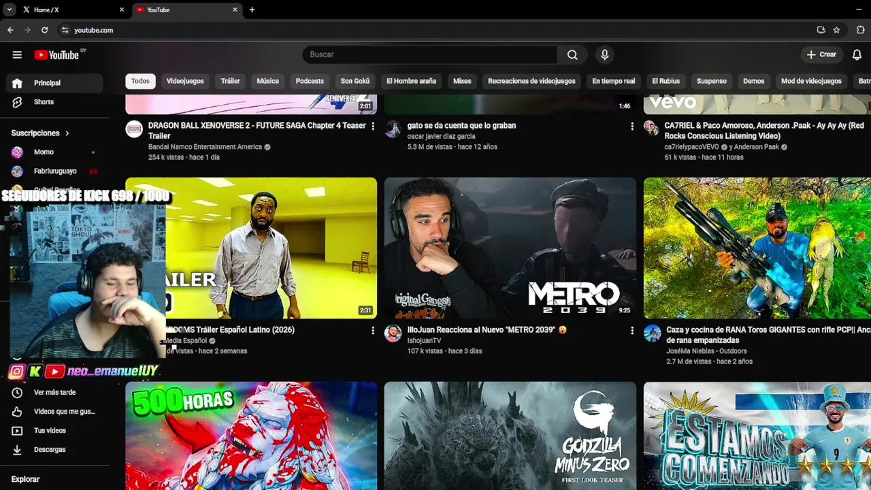Select the Suspenso filter chip
Viewport: 871px width, 490px height.
tap(712, 81)
